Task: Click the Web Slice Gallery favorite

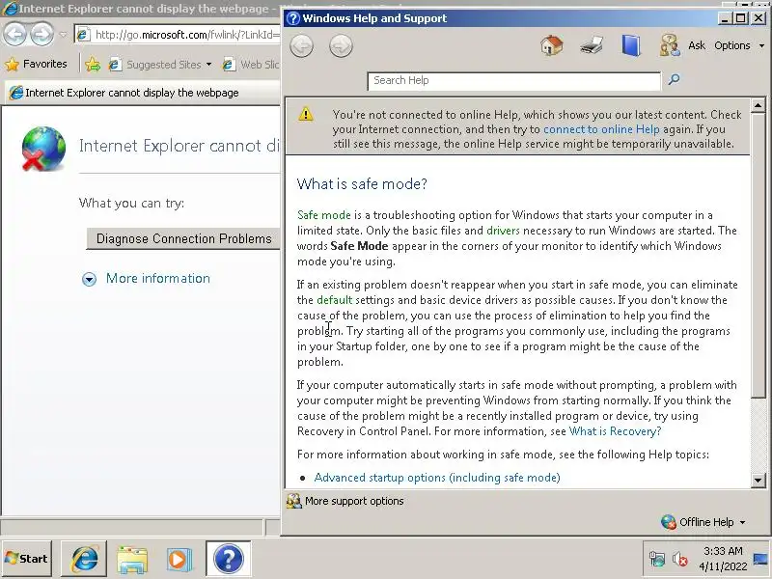Action: (251, 65)
